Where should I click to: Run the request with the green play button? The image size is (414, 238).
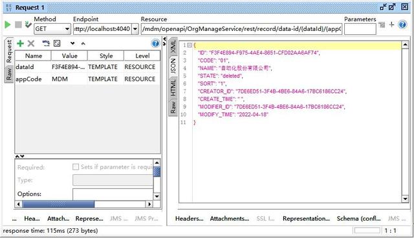click(x=7, y=25)
